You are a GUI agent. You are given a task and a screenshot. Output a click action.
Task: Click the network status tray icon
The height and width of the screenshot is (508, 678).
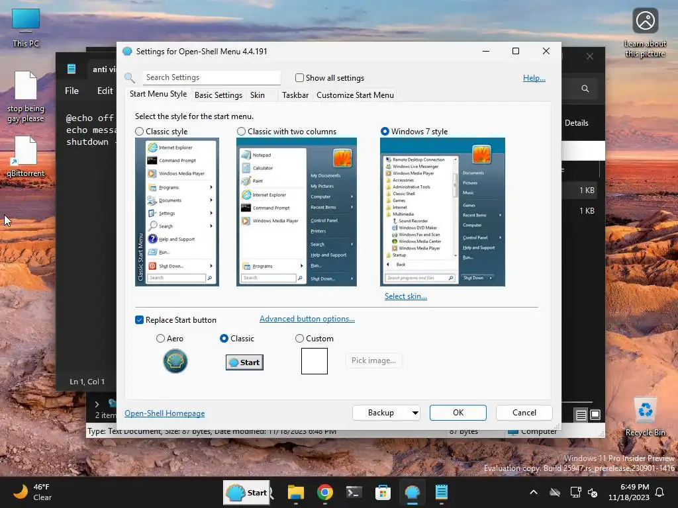coord(575,492)
